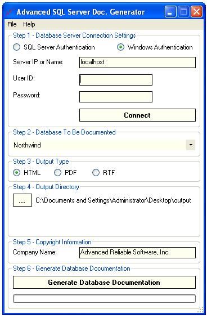The height and width of the screenshot is (318, 207).
Task: Close the Advanced SQL Server Doc. Generator
Action: click(x=196, y=12)
